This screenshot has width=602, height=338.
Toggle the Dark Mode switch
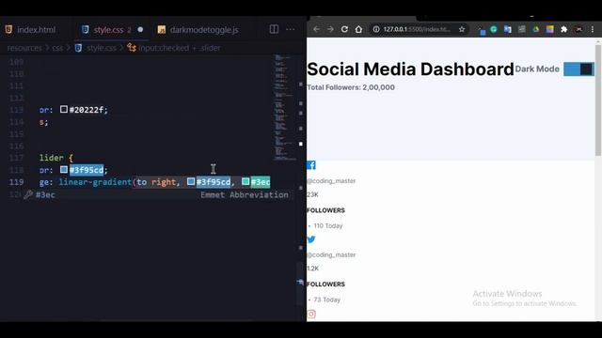click(x=578, y=69)
